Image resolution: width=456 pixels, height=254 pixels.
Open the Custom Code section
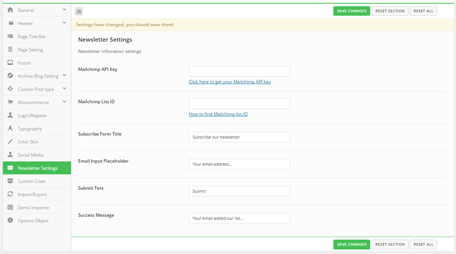coord(37,181)
